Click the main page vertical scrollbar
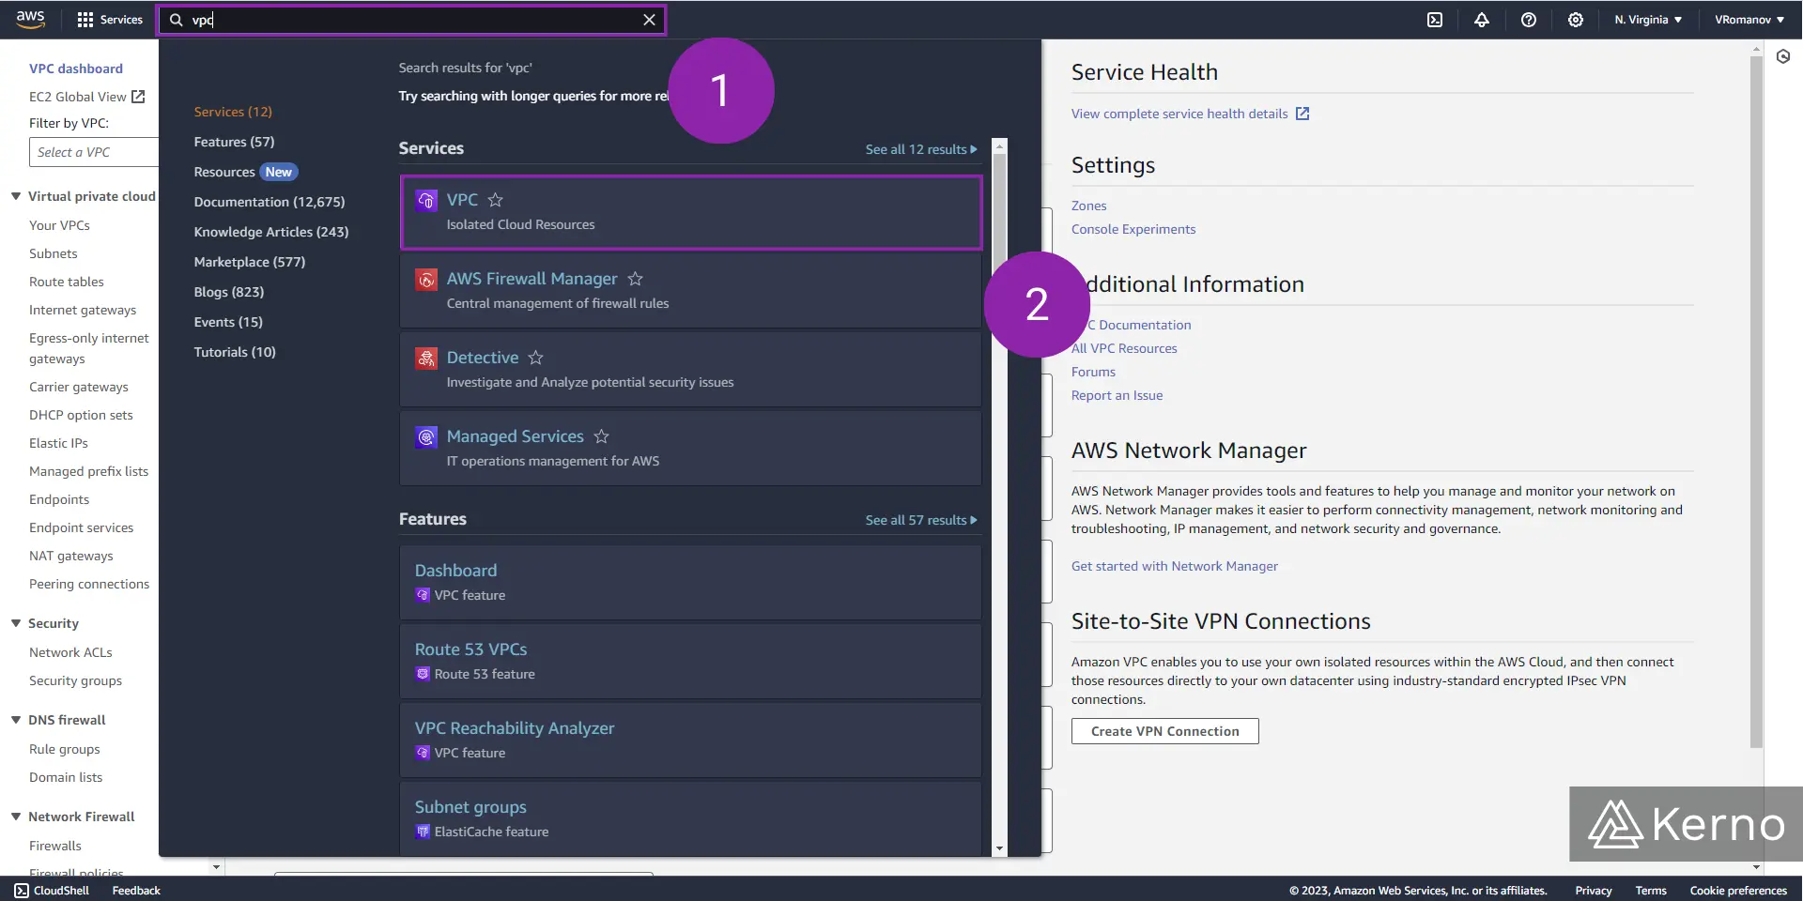This screenshot has height=901, width=1803. pos(1757,402)
